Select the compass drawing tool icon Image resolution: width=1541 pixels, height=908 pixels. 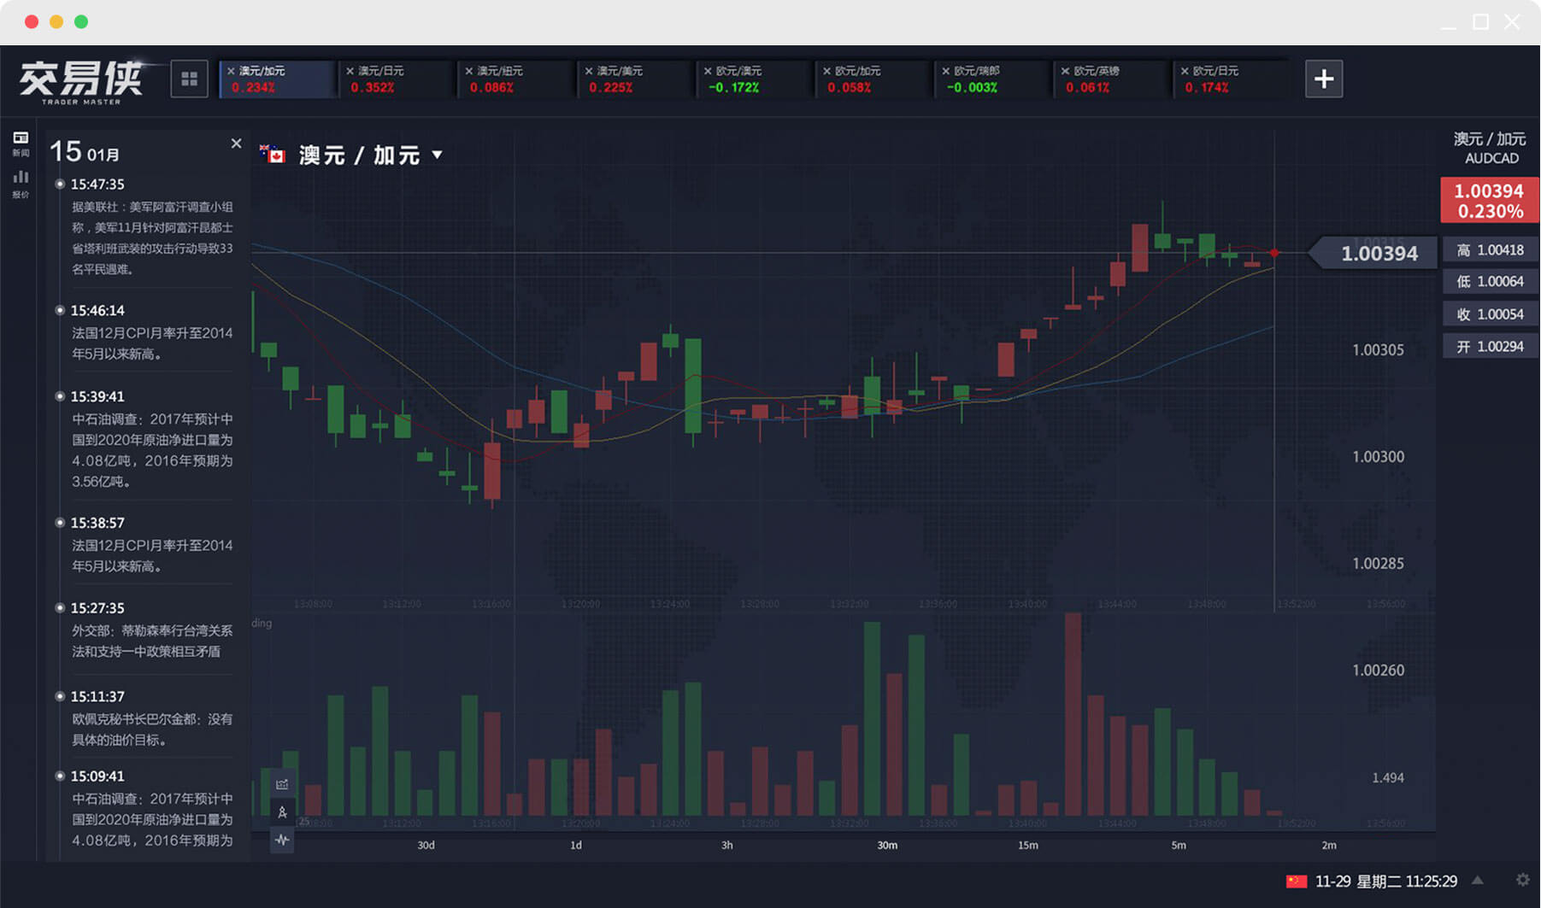click(282, 812)
